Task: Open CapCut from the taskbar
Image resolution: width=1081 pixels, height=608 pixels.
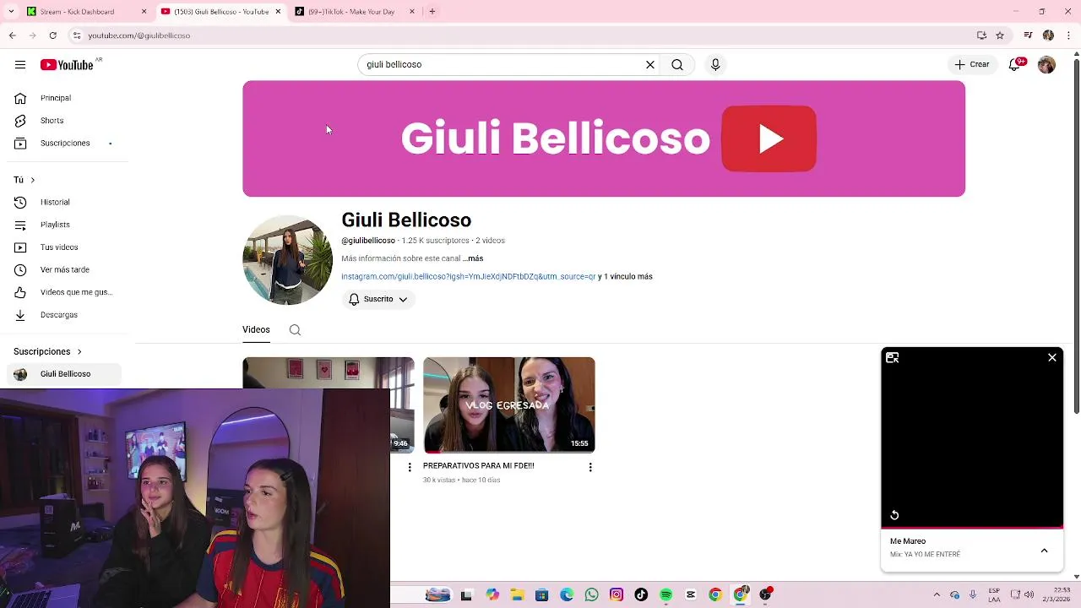Action: pyautogui.click(x=691, y=595)
